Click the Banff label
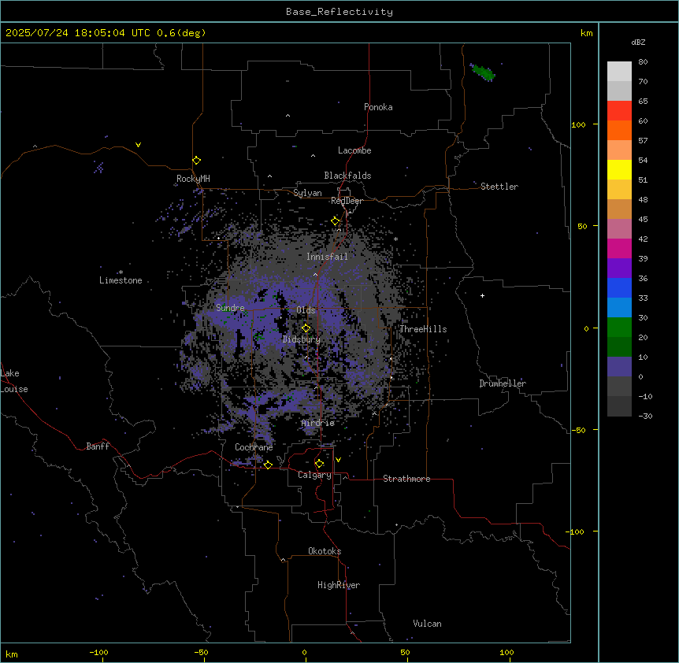The image size is (679, 663). tap(98, 446)
